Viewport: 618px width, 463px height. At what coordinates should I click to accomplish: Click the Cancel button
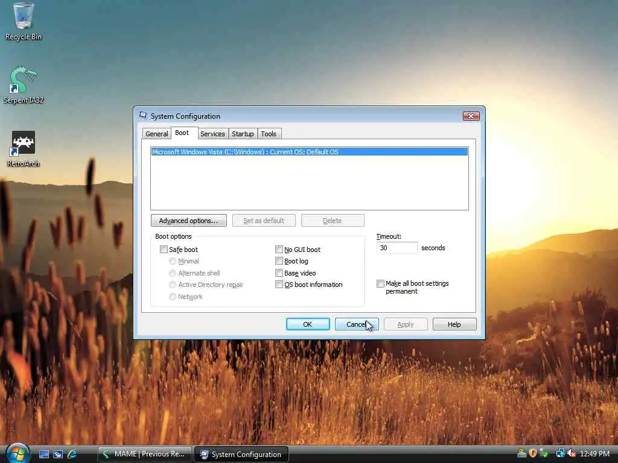(357, 324)
